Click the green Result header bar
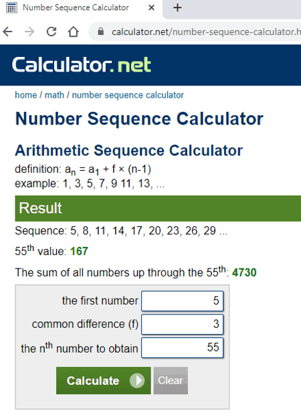 [x=158, y=208]
